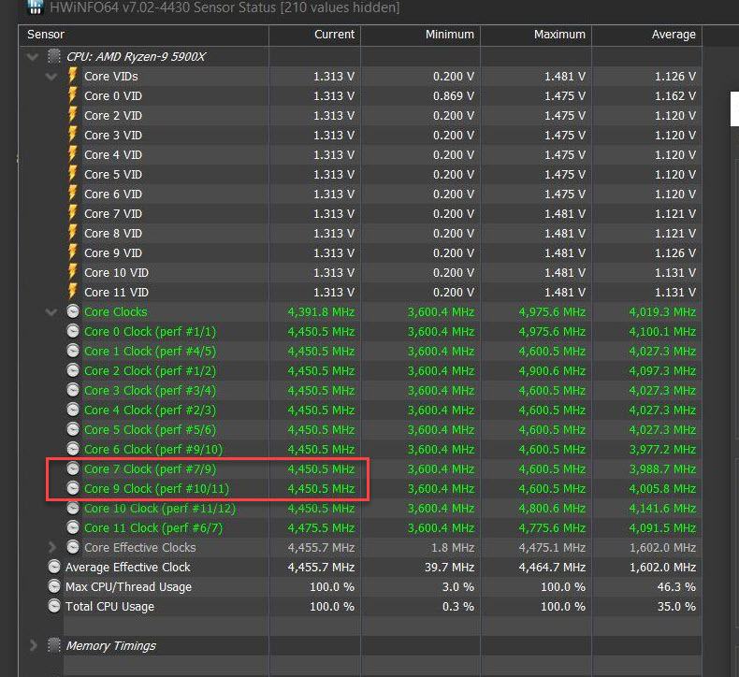Select the Core 11 Clock (perf #6/7) row
739x677 pixels.
click(x=383, y=527)
